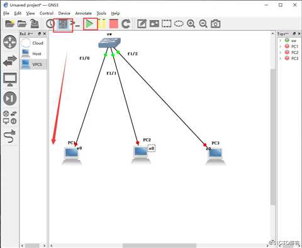Click the Insert picture icon
Image resolution: width=302 pixels, height=248 pixels.
click(154, 24)
